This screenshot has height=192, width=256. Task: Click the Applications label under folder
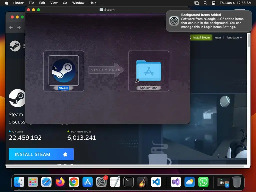148,88
